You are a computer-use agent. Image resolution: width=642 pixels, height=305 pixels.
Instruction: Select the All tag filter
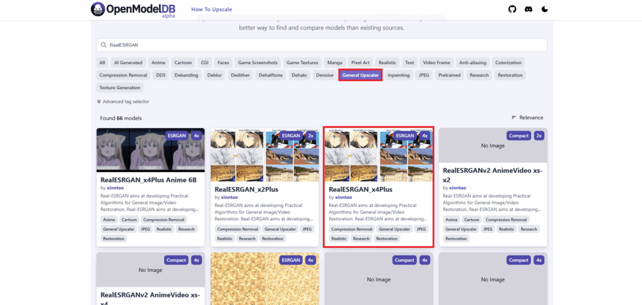pos(102,63)
